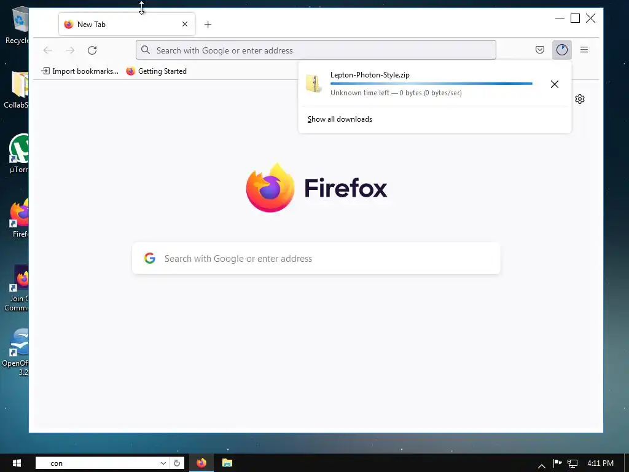The width and height of the screenshot is (629, 472).
Task: Click the Google search box on new tab page
Action: pos(316,259)
